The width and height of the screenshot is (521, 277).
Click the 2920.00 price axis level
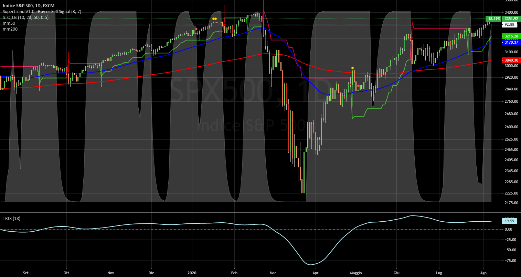coord(511,77)
